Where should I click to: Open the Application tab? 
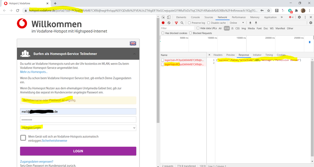[x=270, y=17]
